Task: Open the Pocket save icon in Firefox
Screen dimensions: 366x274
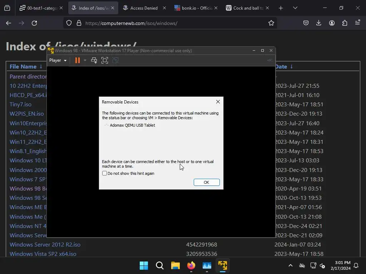Action: (306, 23)
